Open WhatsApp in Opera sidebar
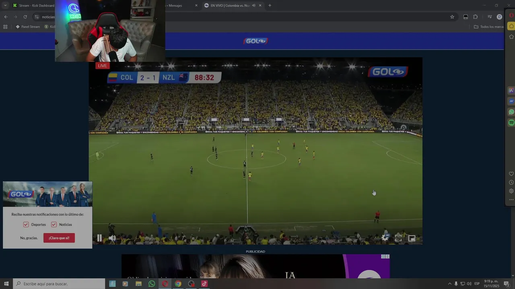The image size is (515, 289). [x=511, y=112]
